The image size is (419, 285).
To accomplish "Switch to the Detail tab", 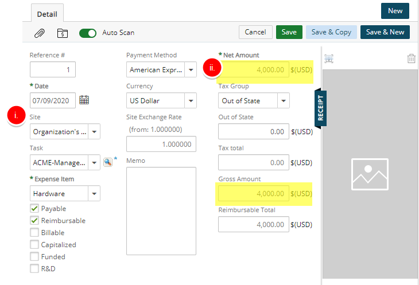I will [47, 14].
